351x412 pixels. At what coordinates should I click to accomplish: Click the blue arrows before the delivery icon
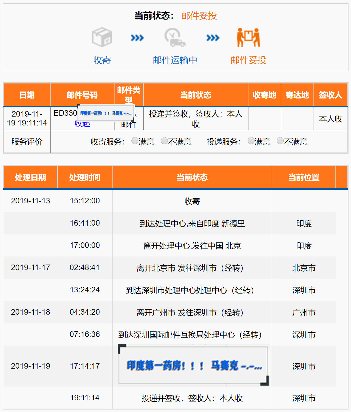[213, 38]
